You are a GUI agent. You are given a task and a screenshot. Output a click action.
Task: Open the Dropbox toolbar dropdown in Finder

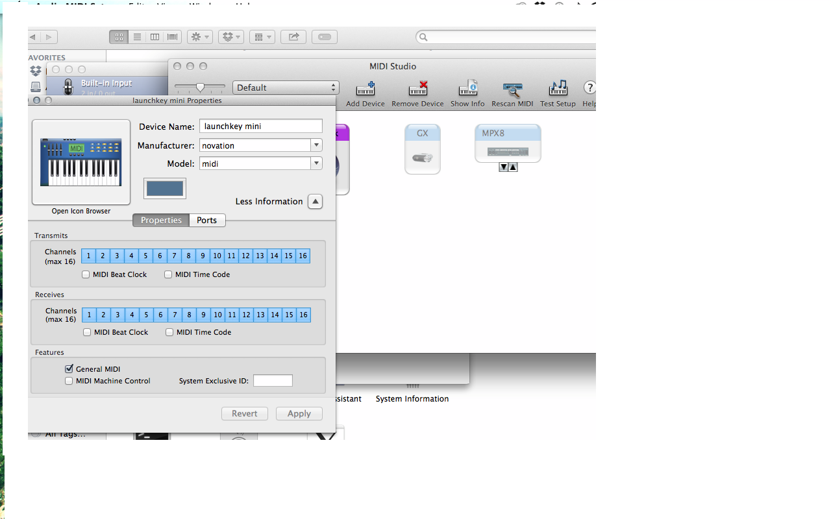coord(231,37)
